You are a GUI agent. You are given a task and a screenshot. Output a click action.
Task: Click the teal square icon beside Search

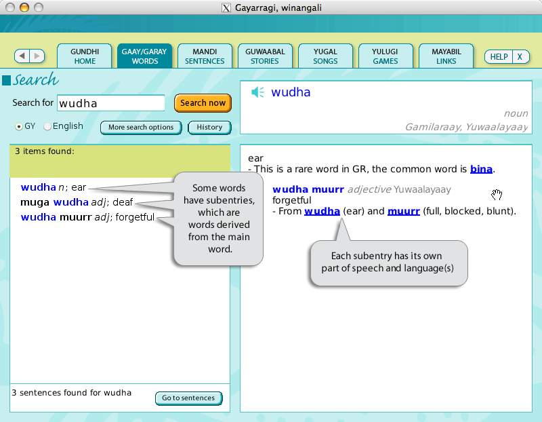coord(7,81)
